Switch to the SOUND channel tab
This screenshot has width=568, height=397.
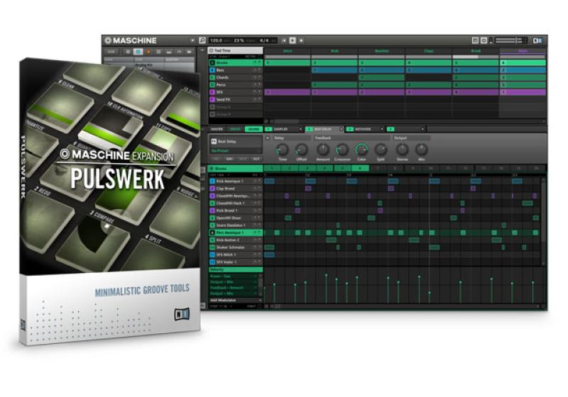253,129
